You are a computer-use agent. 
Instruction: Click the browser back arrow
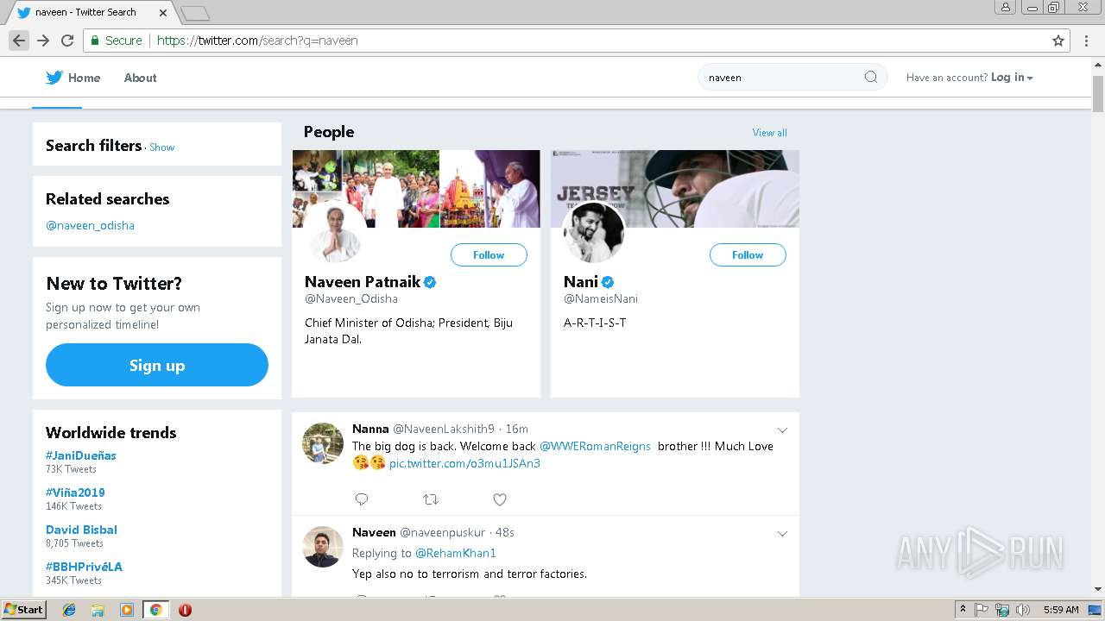coord(19,41)
